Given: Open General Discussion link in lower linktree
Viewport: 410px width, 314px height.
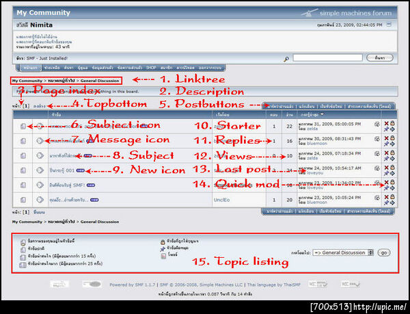Looking at the screenshot, I should [100, 222].
